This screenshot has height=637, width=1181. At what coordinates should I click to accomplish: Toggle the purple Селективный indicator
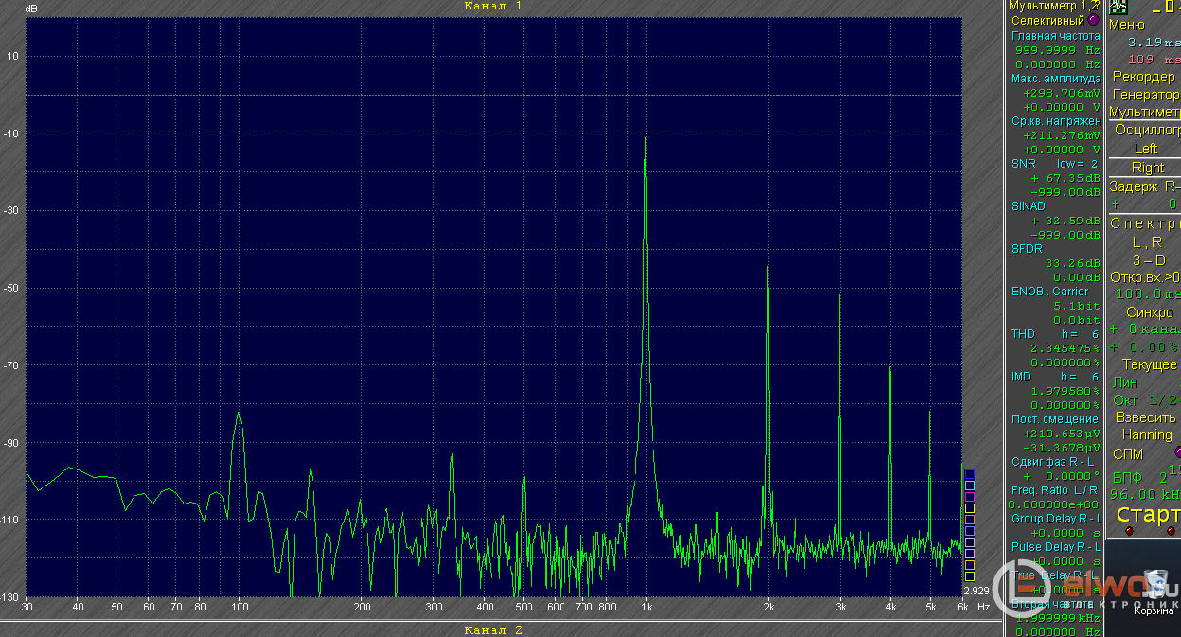pyautogui.click(x=1094, y=20)
